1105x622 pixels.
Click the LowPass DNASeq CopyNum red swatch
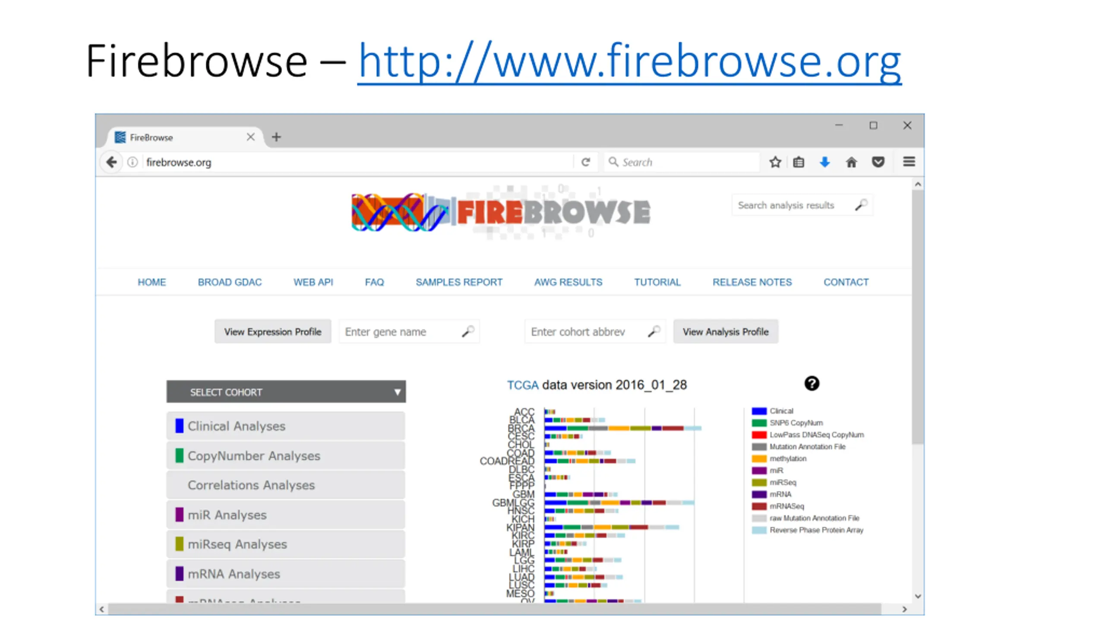[x=759, y=435]
